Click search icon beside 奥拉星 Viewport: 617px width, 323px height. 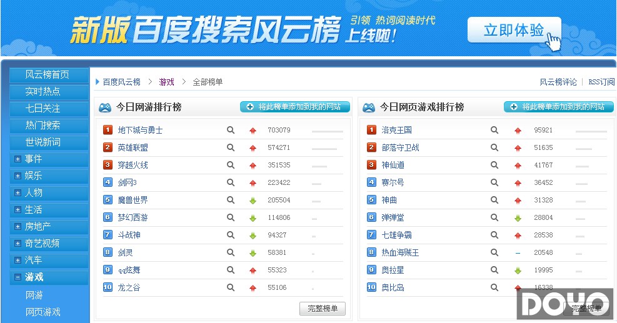494,270
